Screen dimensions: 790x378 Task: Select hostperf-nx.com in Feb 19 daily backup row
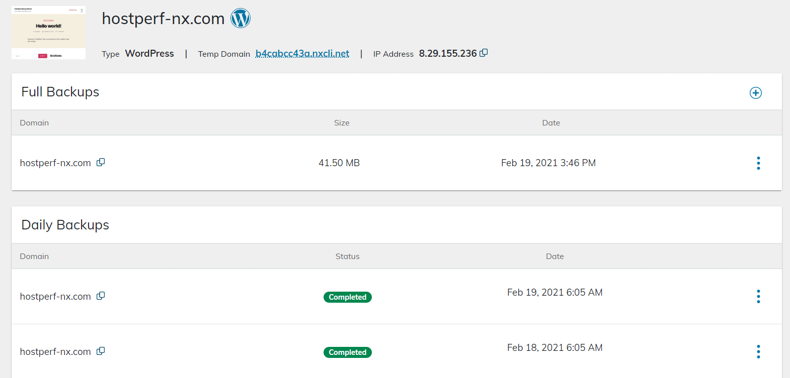[x=55, y=297]
